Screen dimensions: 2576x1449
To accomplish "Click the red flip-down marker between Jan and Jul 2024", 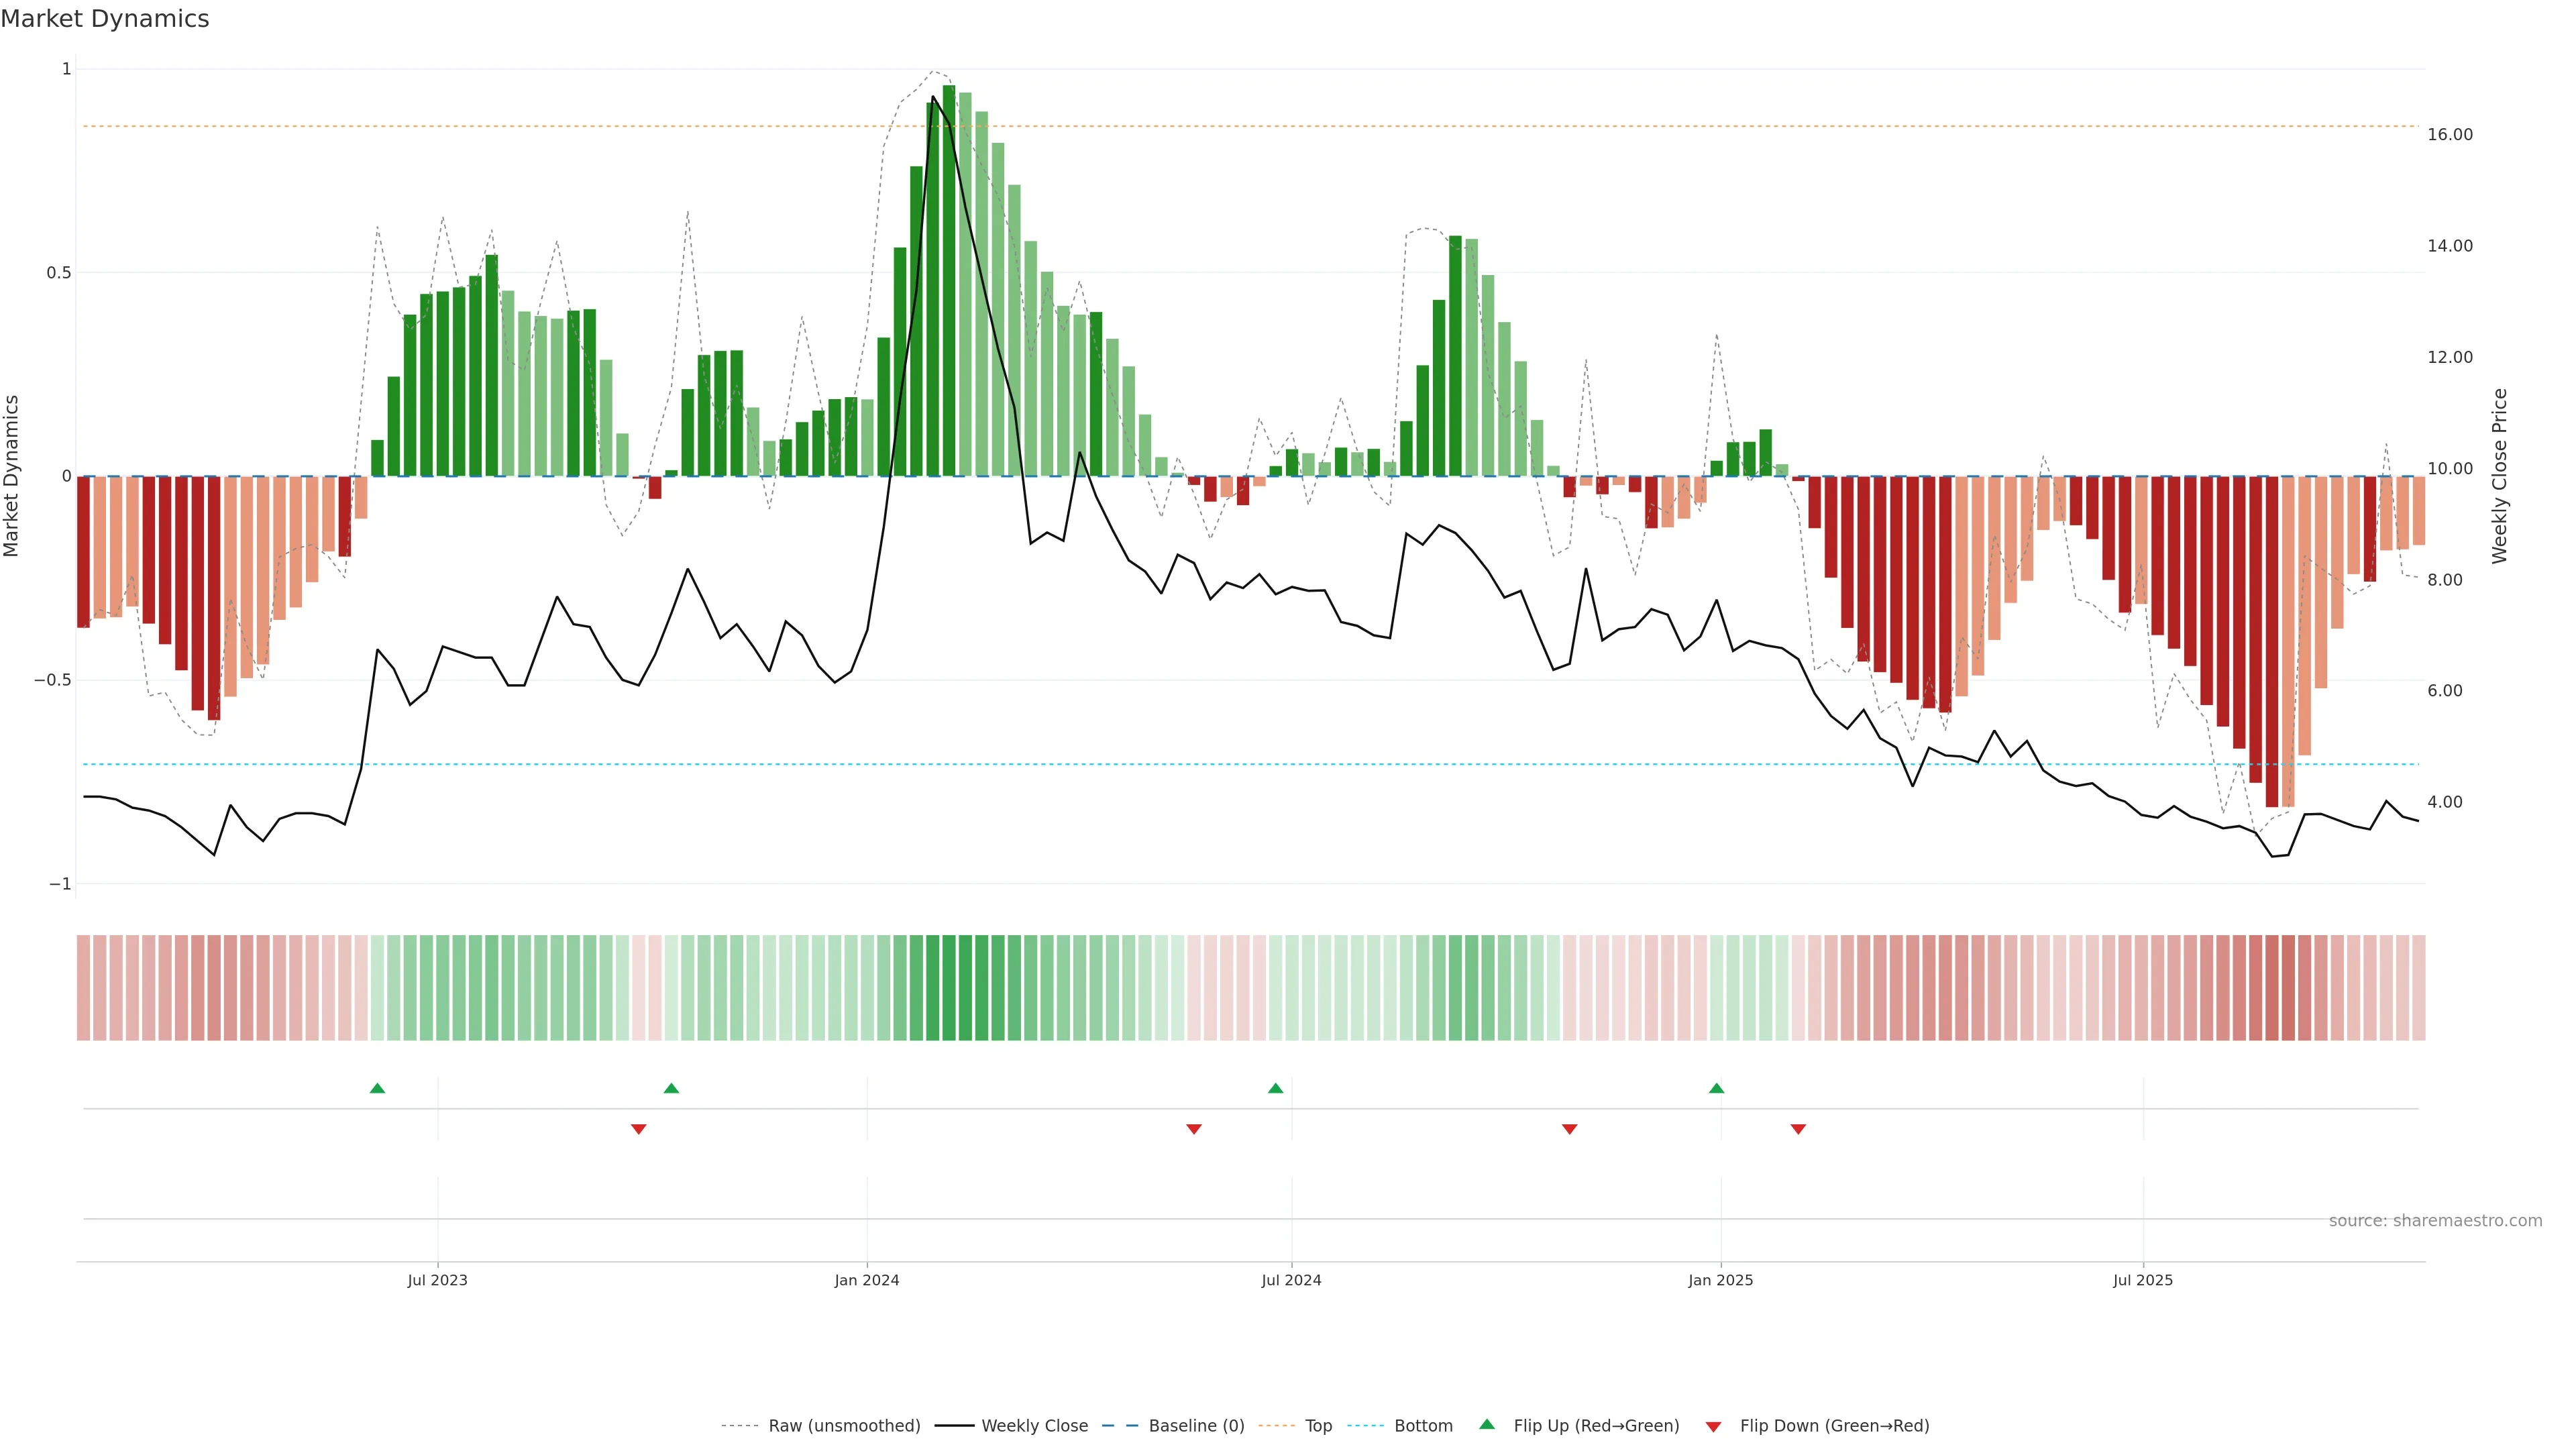I will pos(1193,1129).
